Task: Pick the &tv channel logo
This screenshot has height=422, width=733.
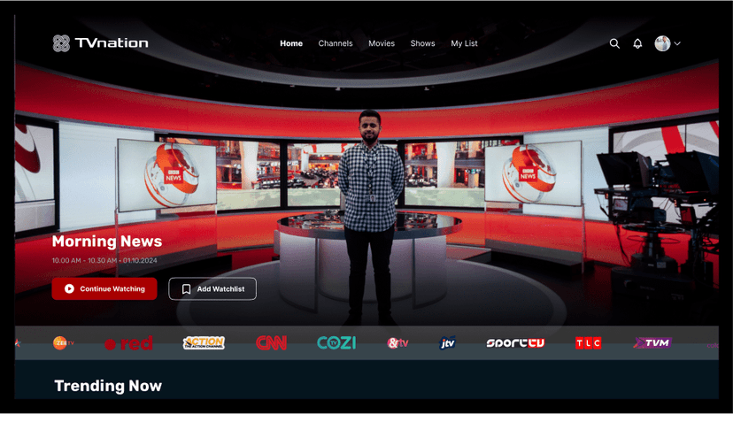Action: pyautogui.click(x=398, y=343)
